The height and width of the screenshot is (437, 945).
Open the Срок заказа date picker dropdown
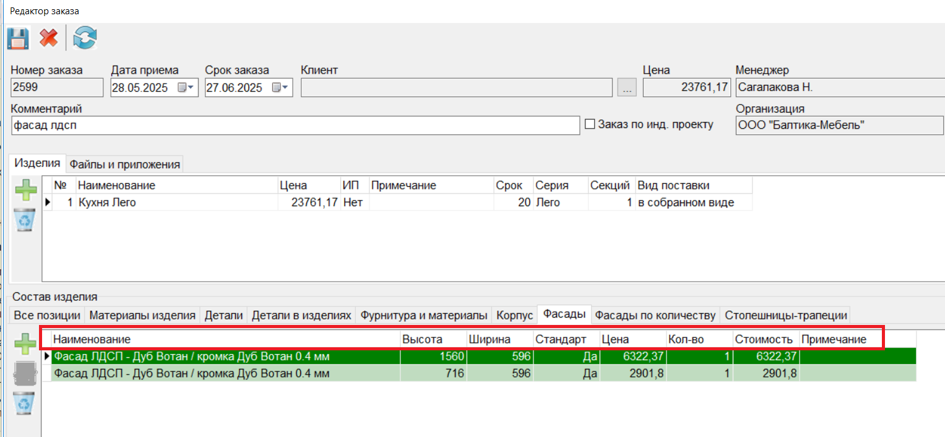point(280,88)
